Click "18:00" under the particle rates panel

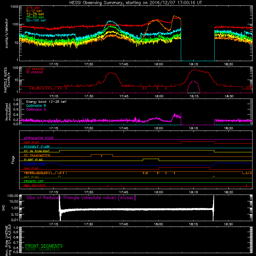click(x=159, y=96)
